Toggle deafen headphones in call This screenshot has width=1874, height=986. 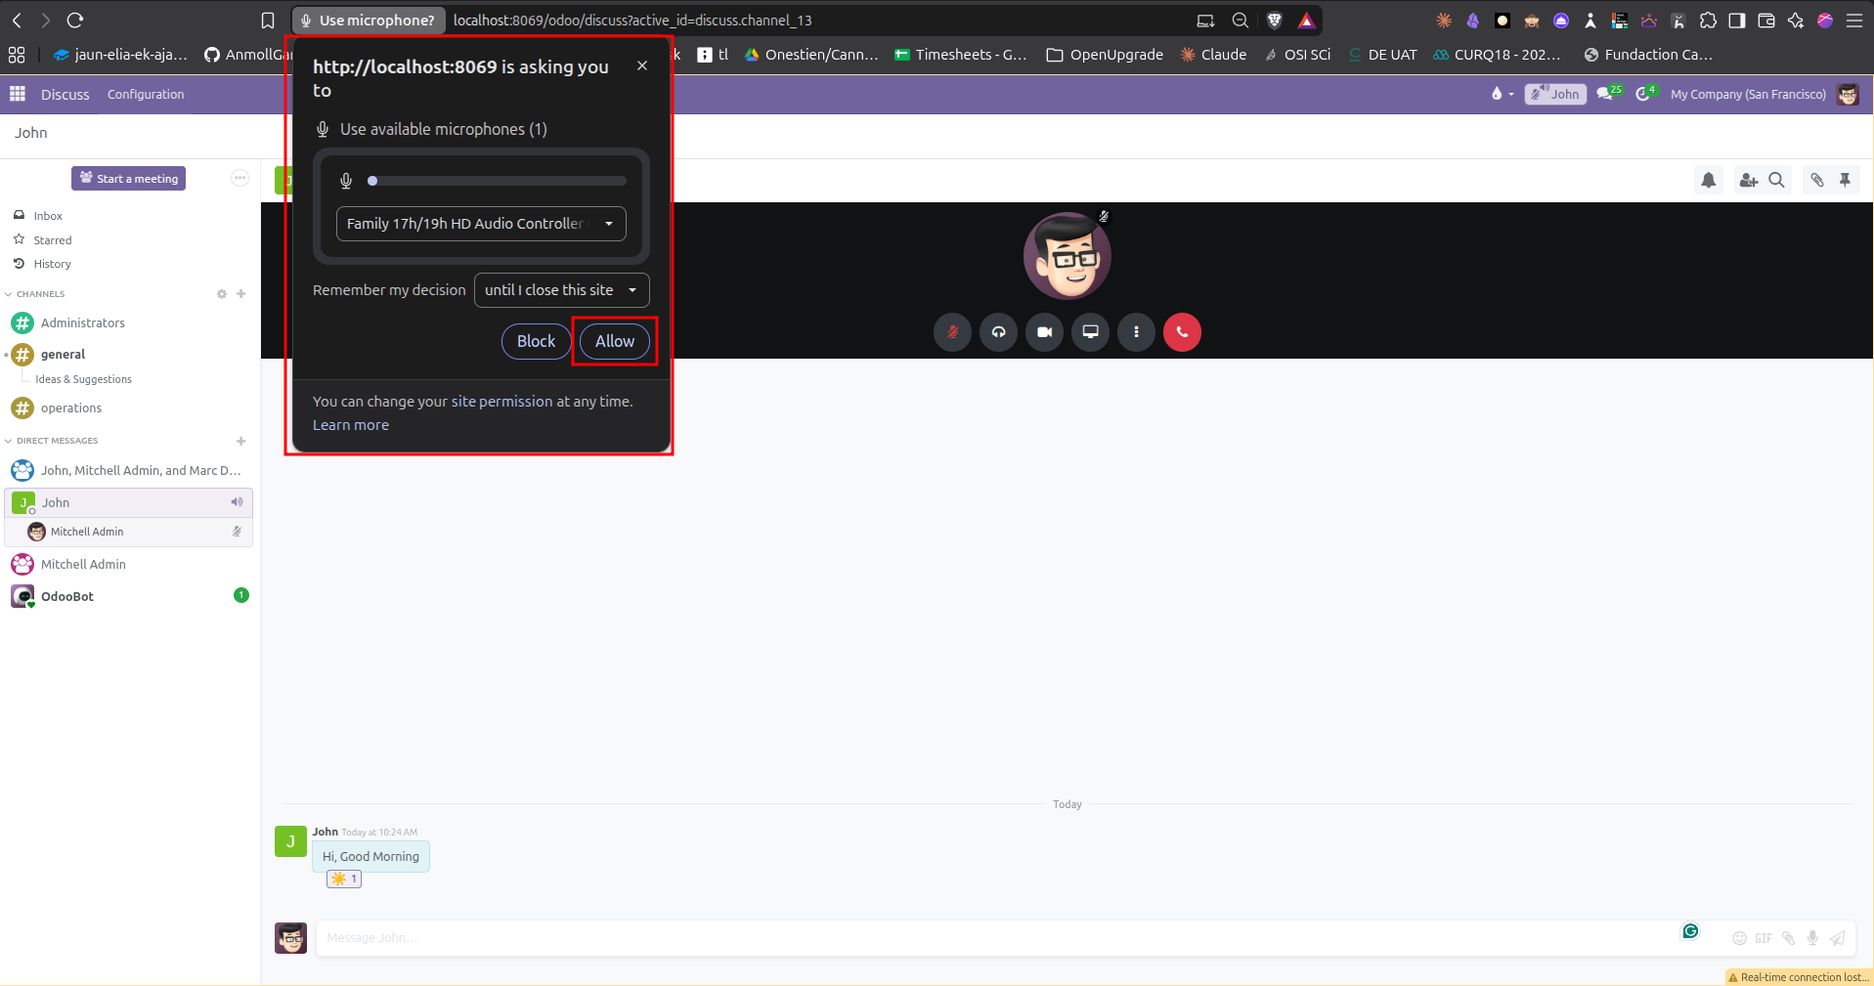click(998, 332)
